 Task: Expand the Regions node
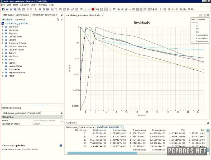3,33
